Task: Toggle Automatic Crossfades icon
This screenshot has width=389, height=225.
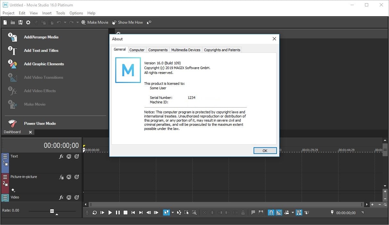Action: (x=279, y=213)
